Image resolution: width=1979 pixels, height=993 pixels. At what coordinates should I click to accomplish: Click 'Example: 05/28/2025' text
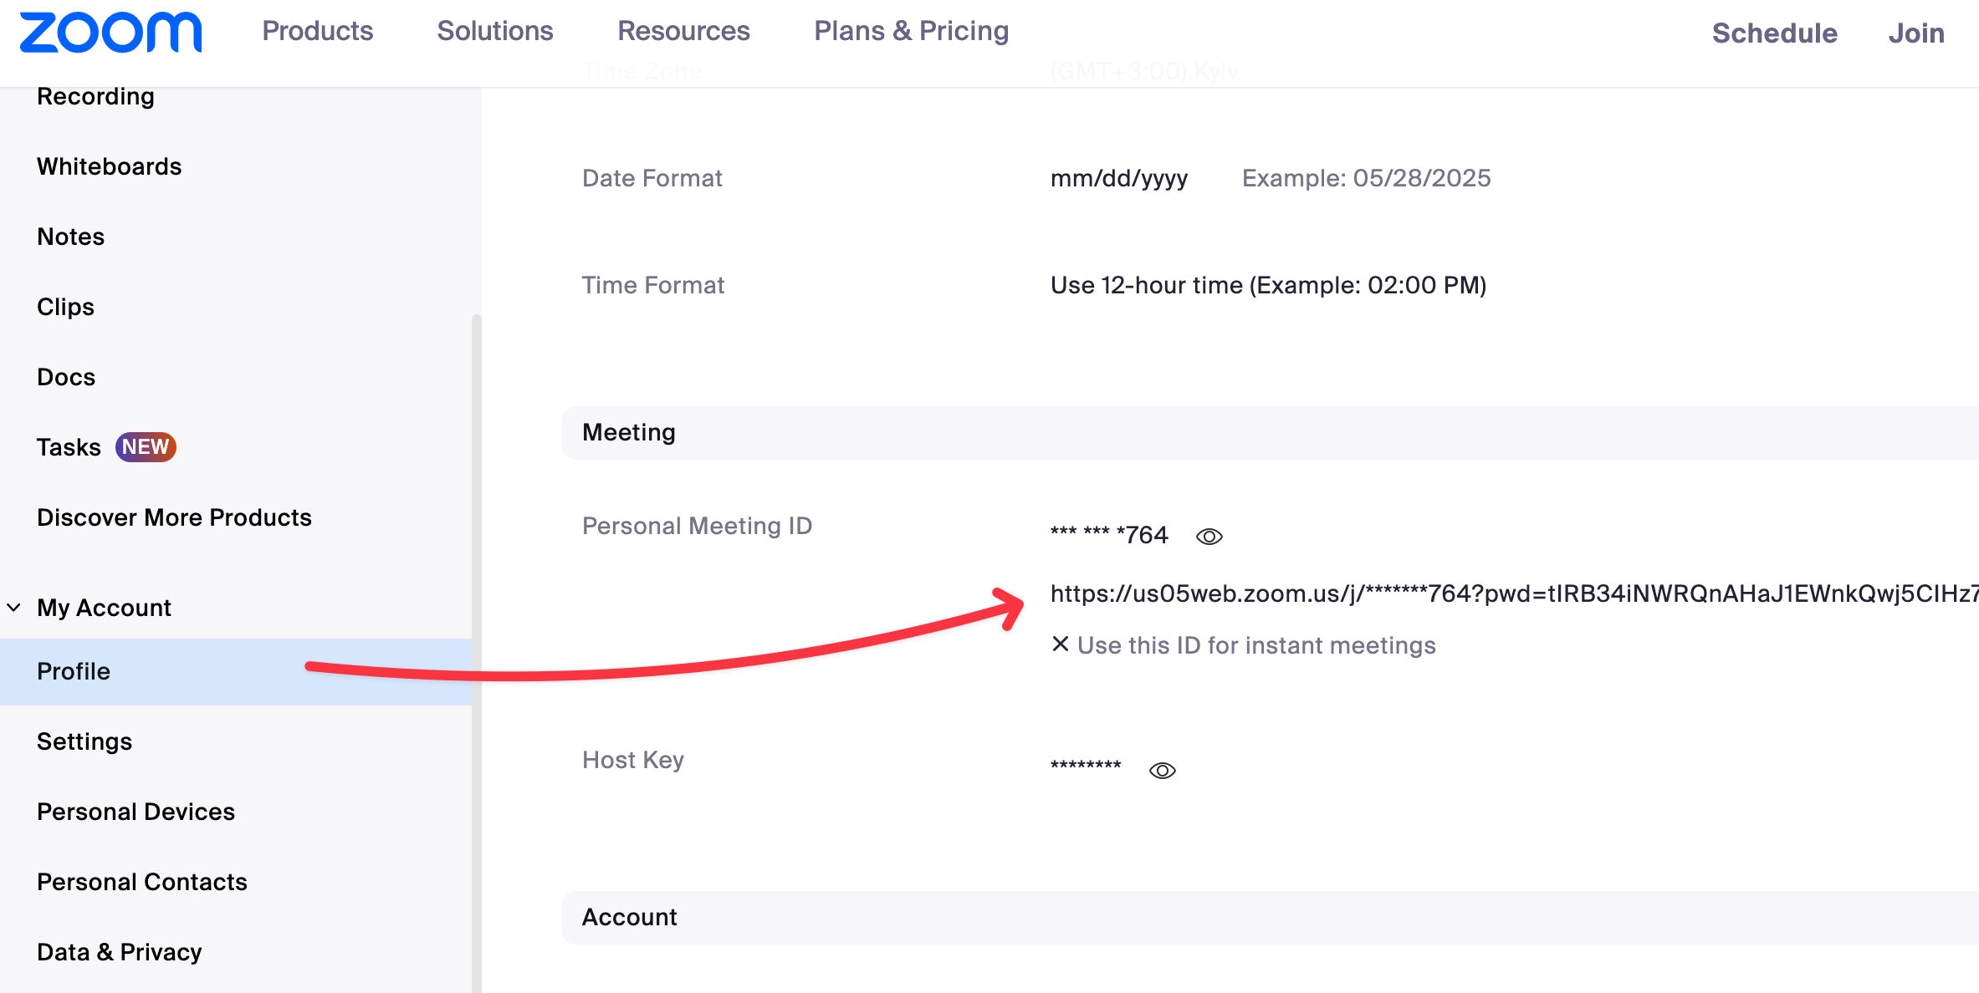(x=1367, y=178)
